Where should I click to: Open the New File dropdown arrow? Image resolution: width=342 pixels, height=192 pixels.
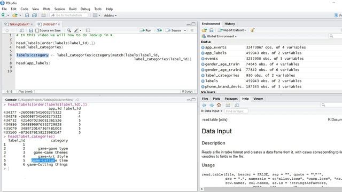(x=8, y=15)
